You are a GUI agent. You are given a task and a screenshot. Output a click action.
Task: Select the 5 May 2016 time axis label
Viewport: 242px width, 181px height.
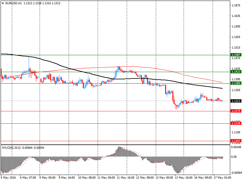tap(8, 178)
